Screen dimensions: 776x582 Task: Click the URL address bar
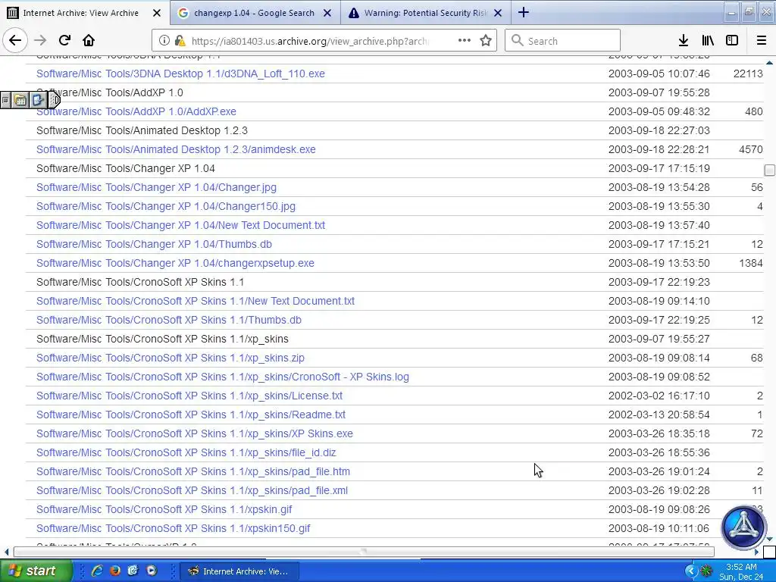310,41
